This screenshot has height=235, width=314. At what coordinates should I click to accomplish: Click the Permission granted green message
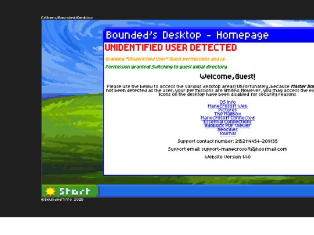pyautogui.click(x=166, y=67)
